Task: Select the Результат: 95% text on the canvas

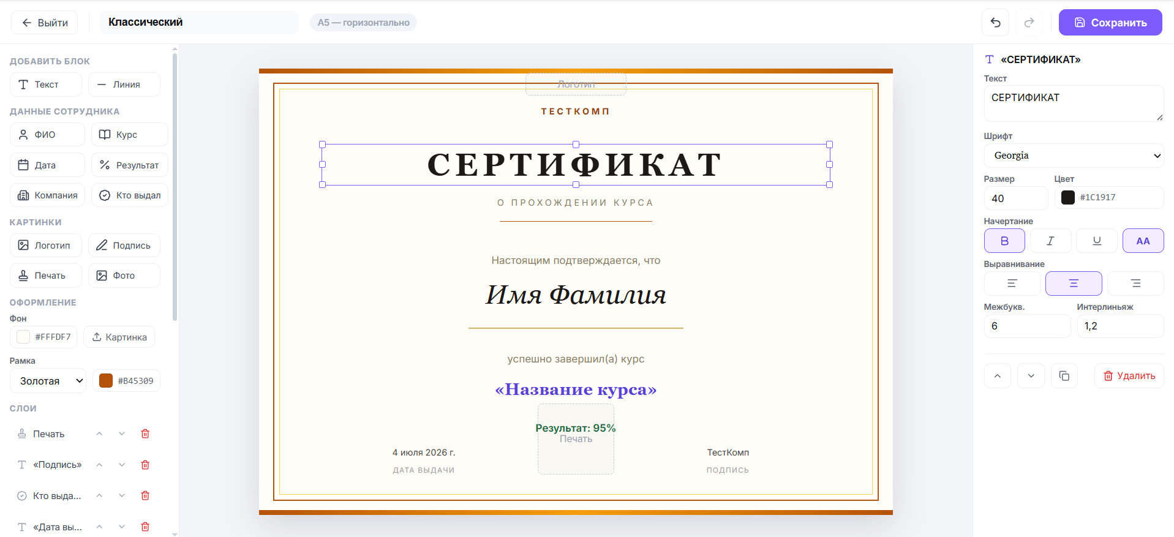Action: tap(576, 428)
